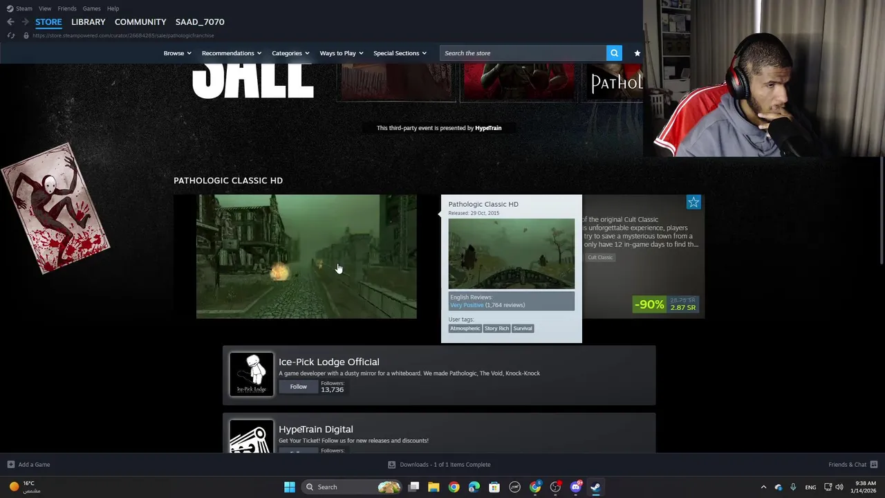Open Microsoft Store from the taskbar
Screen dimensions: 885x498
tap(494, 487)
